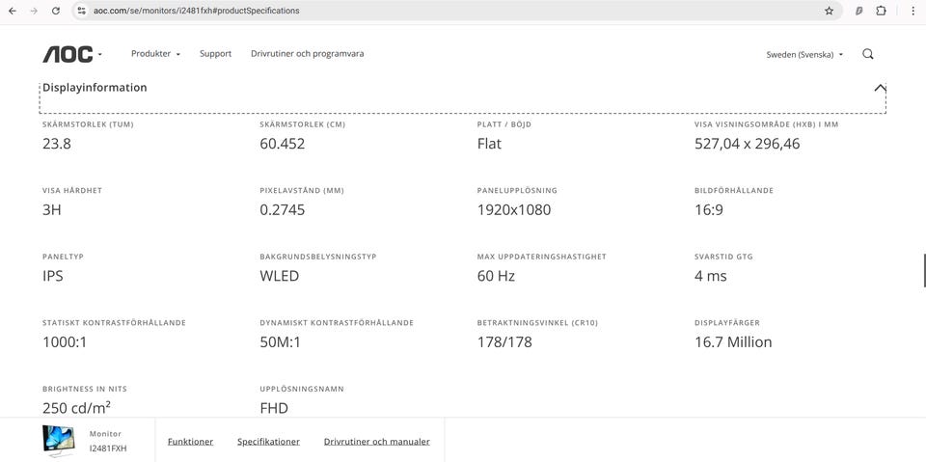The width and height of the screenshot is (926, 462).
Task: Open Drivrutiner och manualer link in bottom bar
Action: pos(376,442)
